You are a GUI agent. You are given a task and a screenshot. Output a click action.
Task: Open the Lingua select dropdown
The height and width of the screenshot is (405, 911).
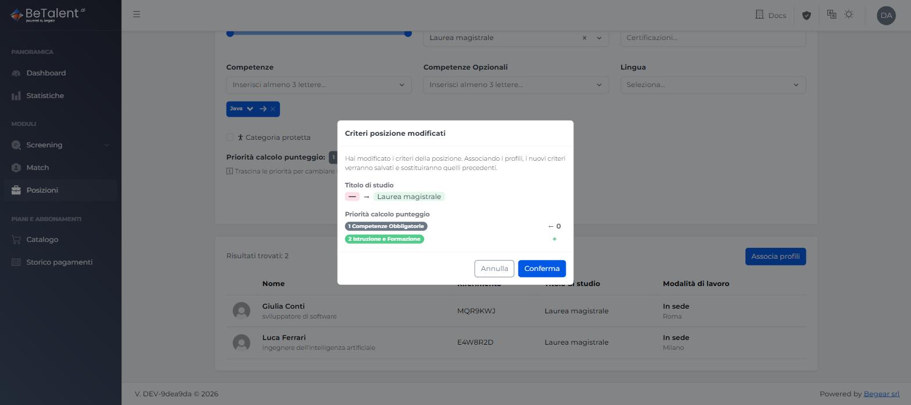tap(713, 85)
